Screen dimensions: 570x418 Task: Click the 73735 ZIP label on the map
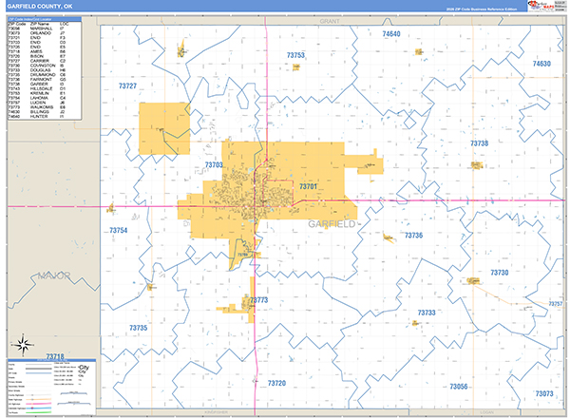139,328
